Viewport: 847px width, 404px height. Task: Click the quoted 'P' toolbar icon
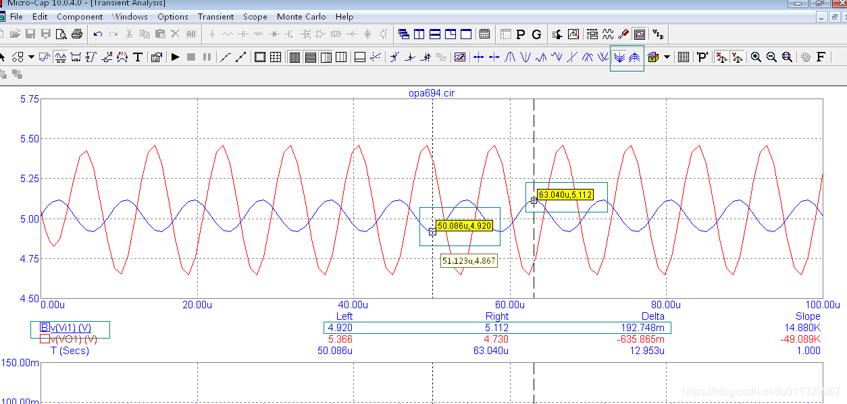click(x=702, y=57)
